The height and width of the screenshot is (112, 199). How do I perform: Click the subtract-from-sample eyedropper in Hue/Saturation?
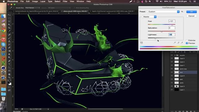(x=182, y=43)
